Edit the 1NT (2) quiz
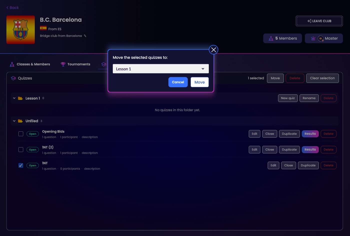350x236 pixels. [254, 150]
